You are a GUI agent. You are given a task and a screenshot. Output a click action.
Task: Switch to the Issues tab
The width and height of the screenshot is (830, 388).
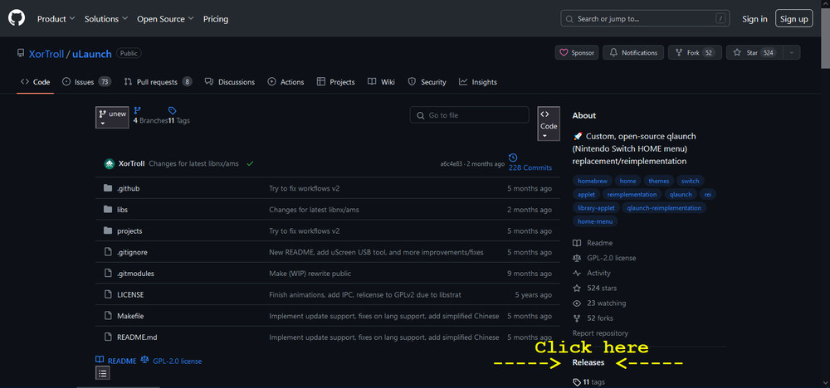87,82
